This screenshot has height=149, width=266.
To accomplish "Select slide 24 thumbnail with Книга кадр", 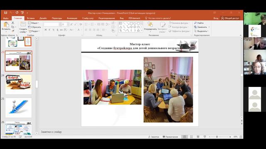I will point(18,84).
